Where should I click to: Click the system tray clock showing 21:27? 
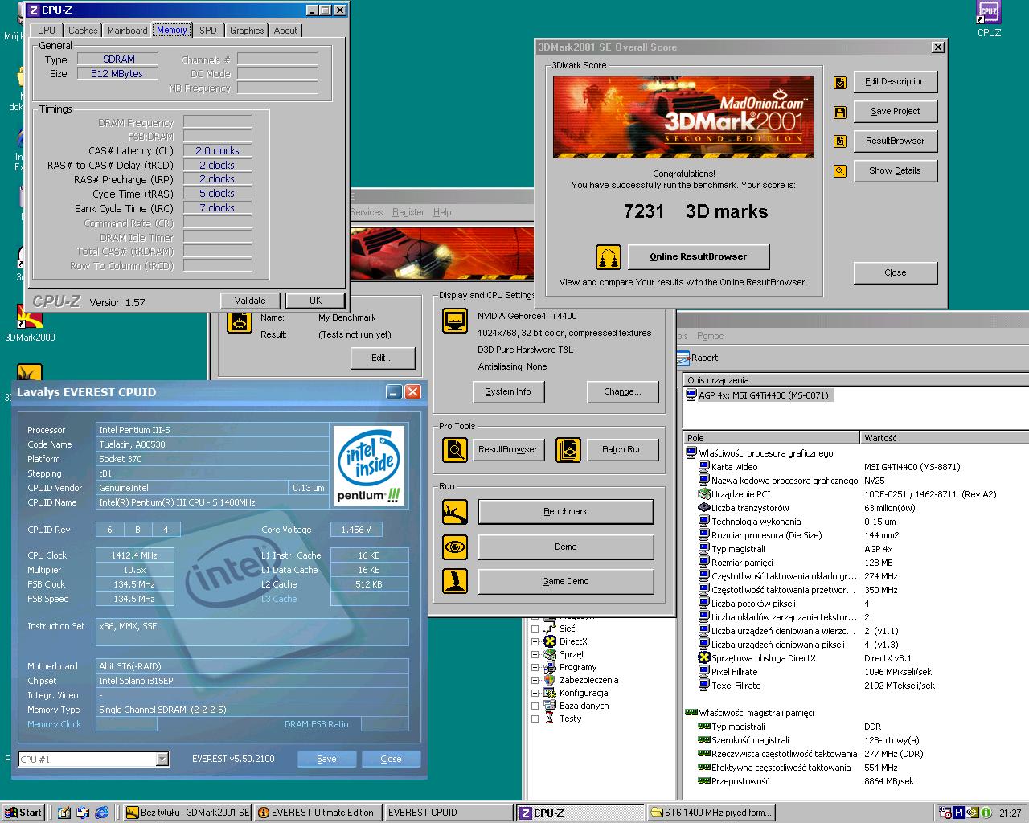[1010, 813]
